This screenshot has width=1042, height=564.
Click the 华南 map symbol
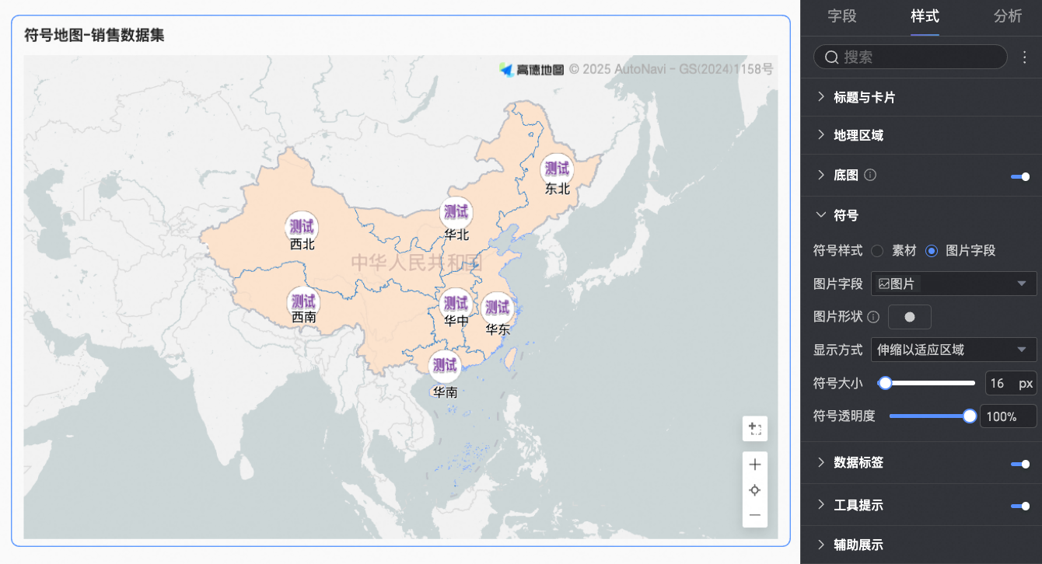pos(445,365)
